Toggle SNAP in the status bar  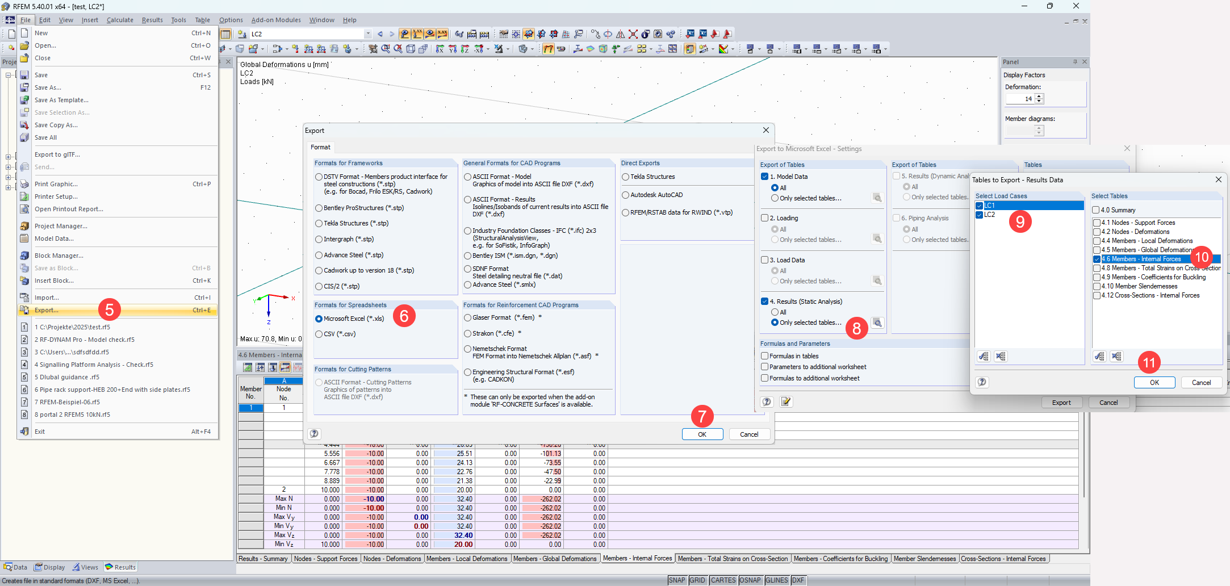pos(677,580)
